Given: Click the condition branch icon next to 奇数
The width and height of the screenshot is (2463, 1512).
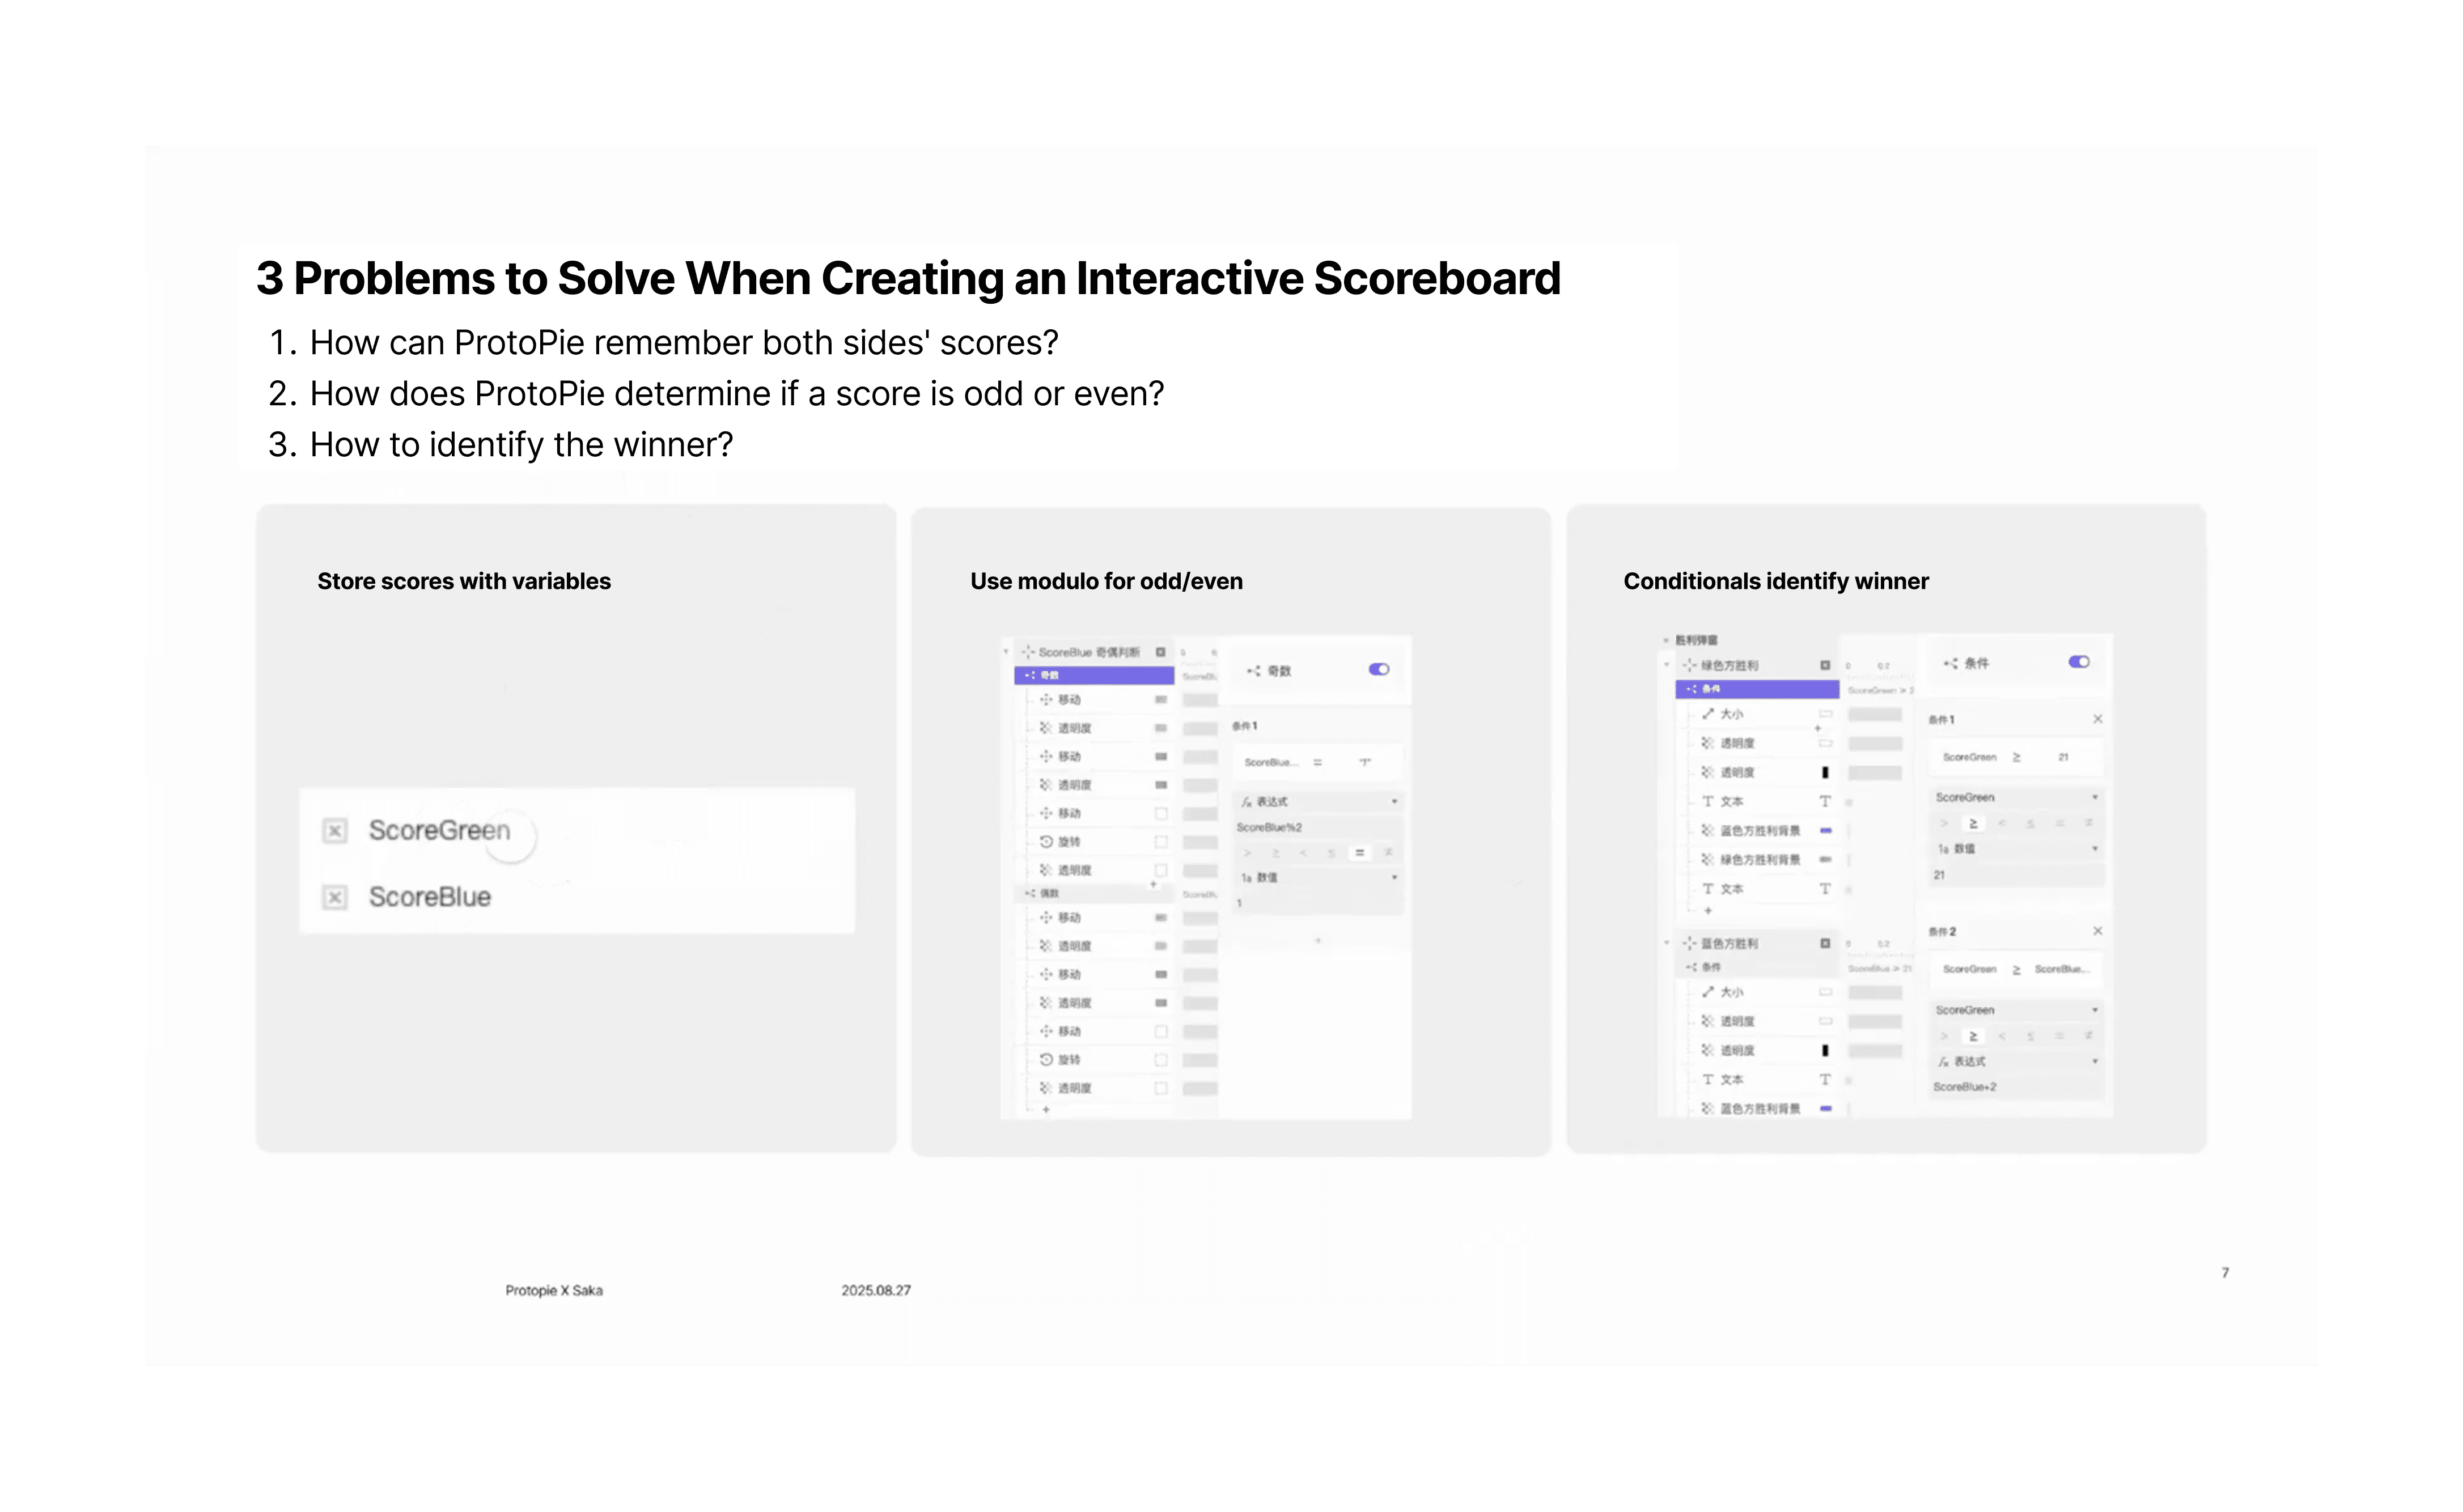Looking at the screenshot, I should [x=1030, y=676].
